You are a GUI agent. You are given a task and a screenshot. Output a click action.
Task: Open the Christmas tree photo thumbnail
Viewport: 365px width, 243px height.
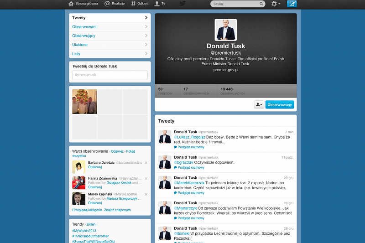[84, 102]
